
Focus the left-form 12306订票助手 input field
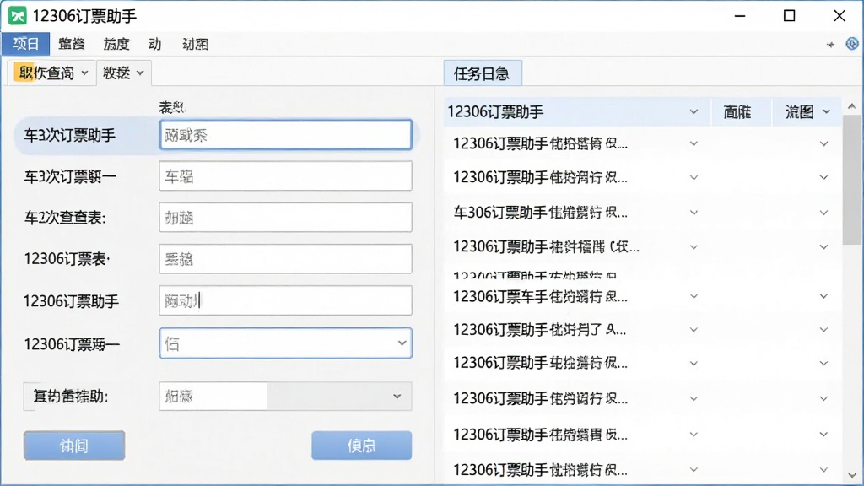pyautogui.click(x=285, y=300)
